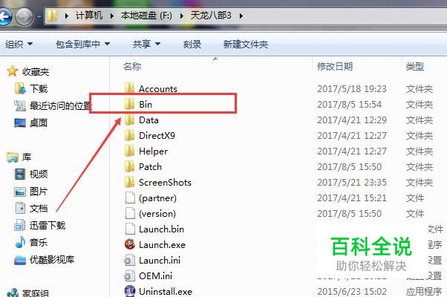Click the Forward navigation arrow button
The height and width of the screenshot is (297, 447).
(24, 16)
